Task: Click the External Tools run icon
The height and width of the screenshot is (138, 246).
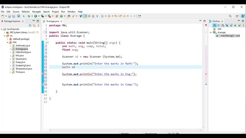Action: (49, 16)
